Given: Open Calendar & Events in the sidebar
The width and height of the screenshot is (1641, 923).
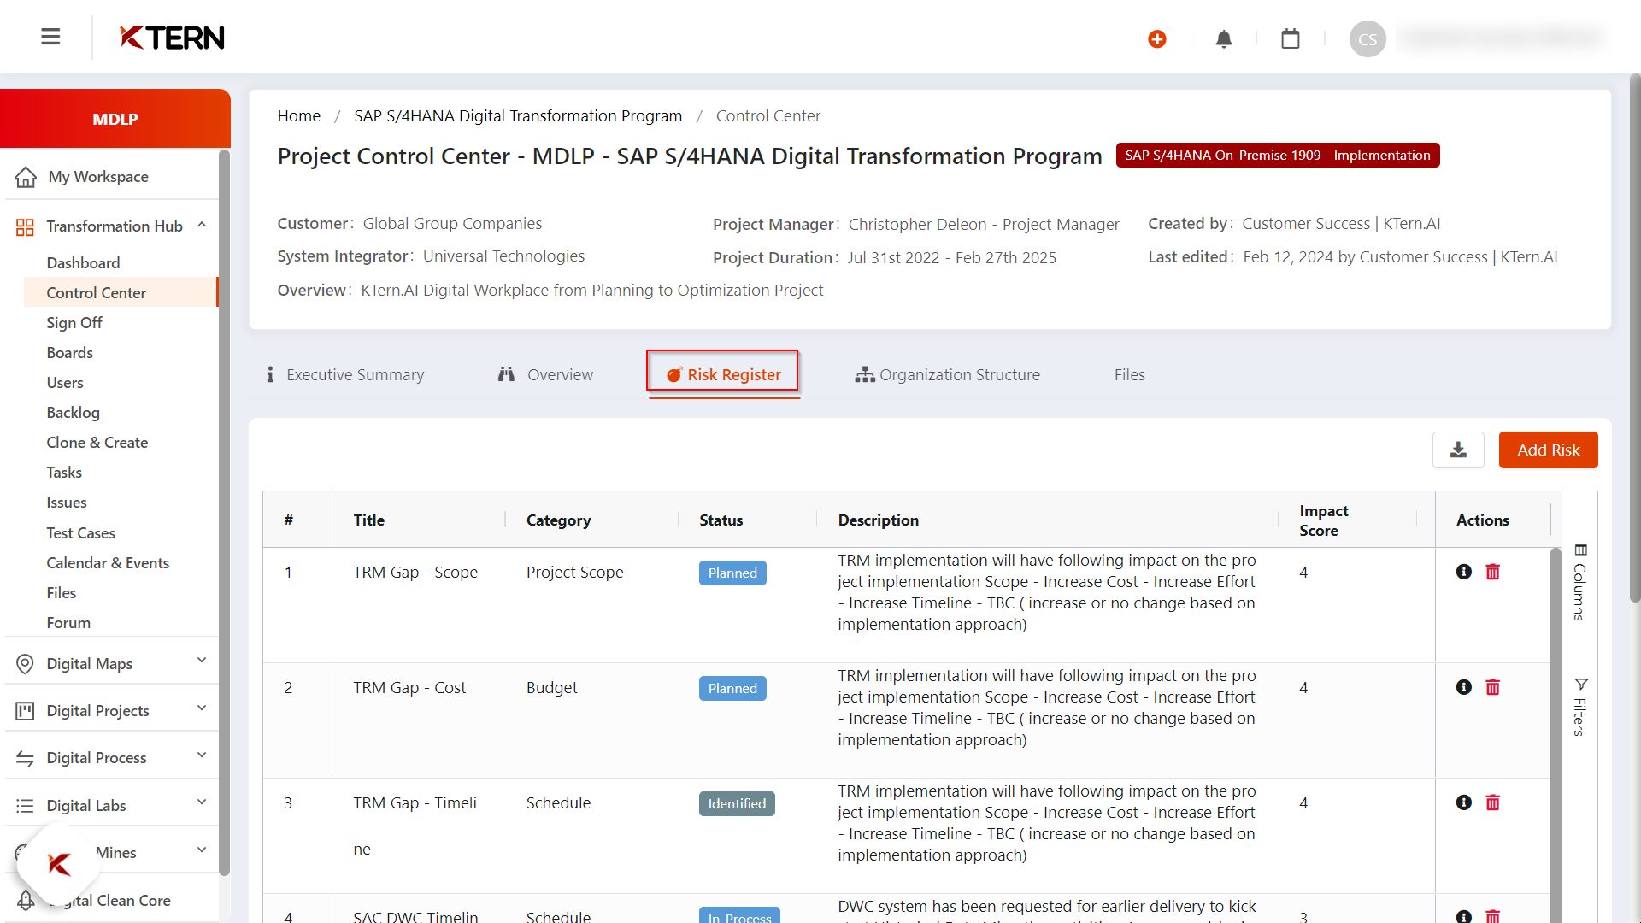Looking at the screenshot, I should [108, 562].
